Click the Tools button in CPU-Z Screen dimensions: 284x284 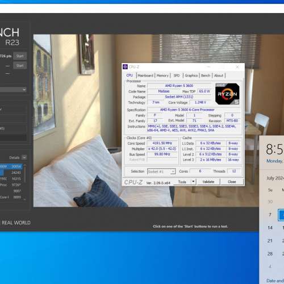[182, 182]
